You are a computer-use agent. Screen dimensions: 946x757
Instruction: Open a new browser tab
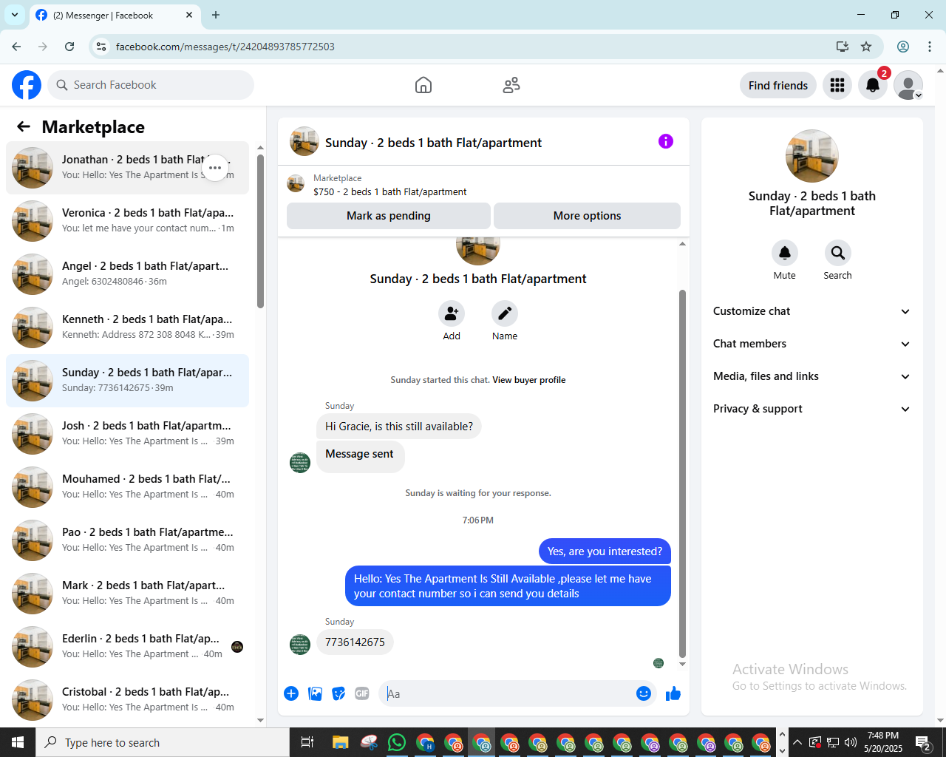216,15
